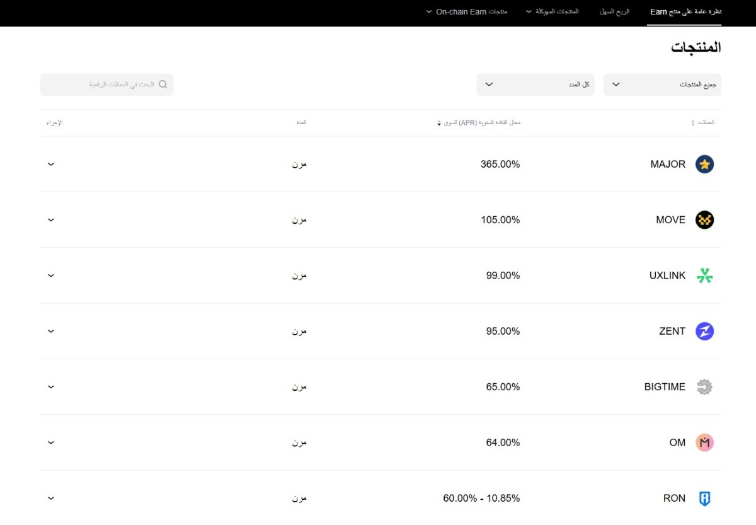Expand the UXLINK row action chevron
The width and height of the screenshot is (756, 525).
[x=51, y=275]
